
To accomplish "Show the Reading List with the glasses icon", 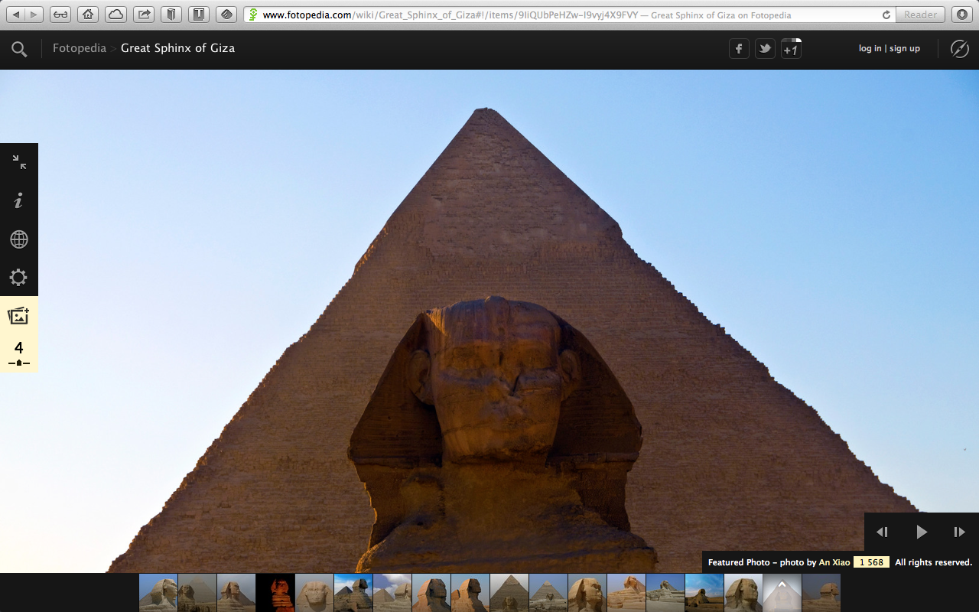I will pyautogui.click(x=60, y=14).
